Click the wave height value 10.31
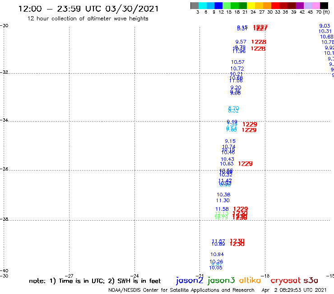Screen dimensions: 334x294 click(x=325, y=31)
